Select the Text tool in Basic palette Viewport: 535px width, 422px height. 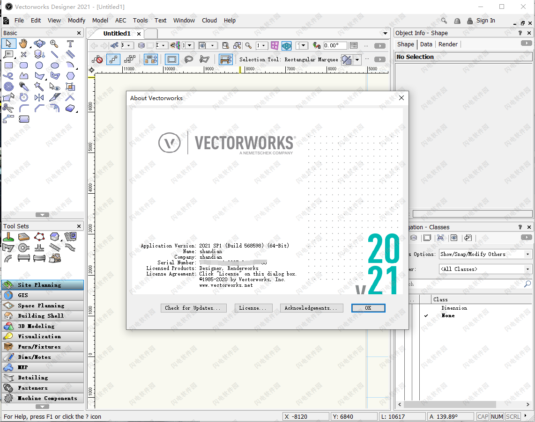(x=70, y=44)
